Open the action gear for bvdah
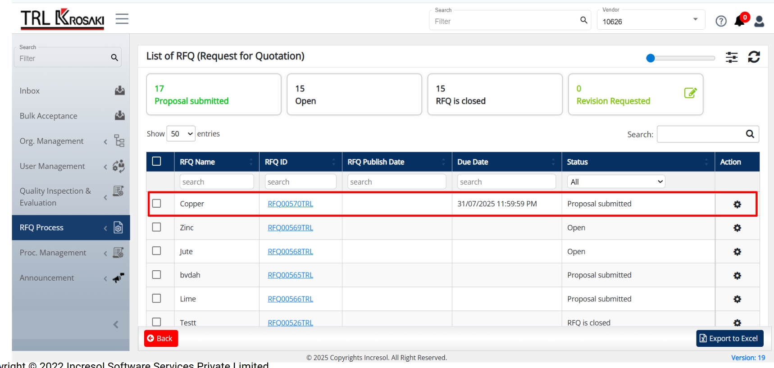Screen dimensions: 774x368 point(737,276)
